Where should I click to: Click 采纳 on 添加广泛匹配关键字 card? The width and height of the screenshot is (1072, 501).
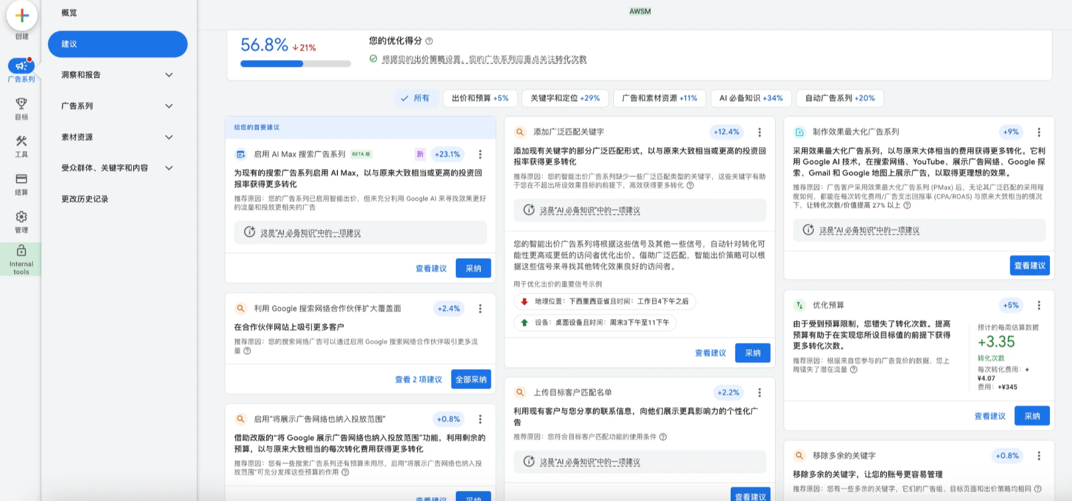pos(753,353)
